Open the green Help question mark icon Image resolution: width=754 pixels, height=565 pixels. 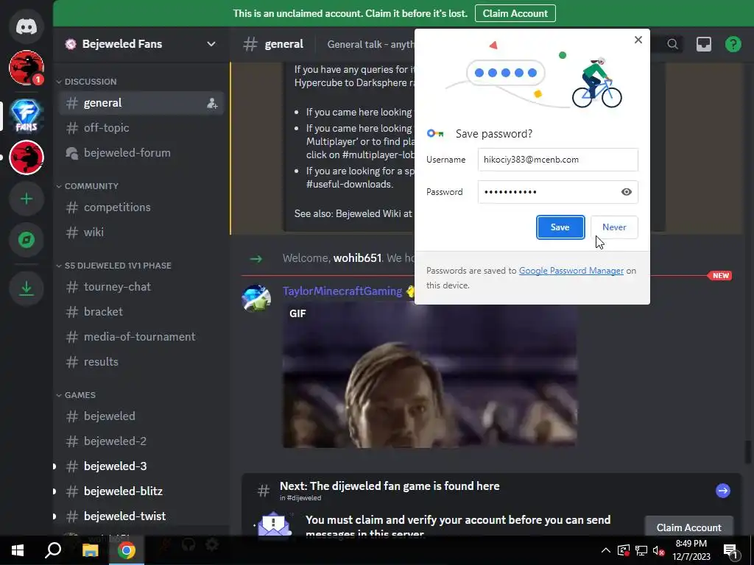click(x=733, y=44)
